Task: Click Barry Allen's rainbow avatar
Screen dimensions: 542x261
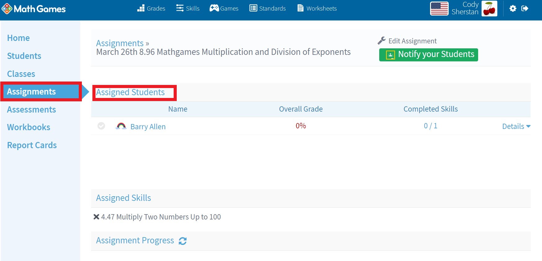Action: click(x=121, y=126)
